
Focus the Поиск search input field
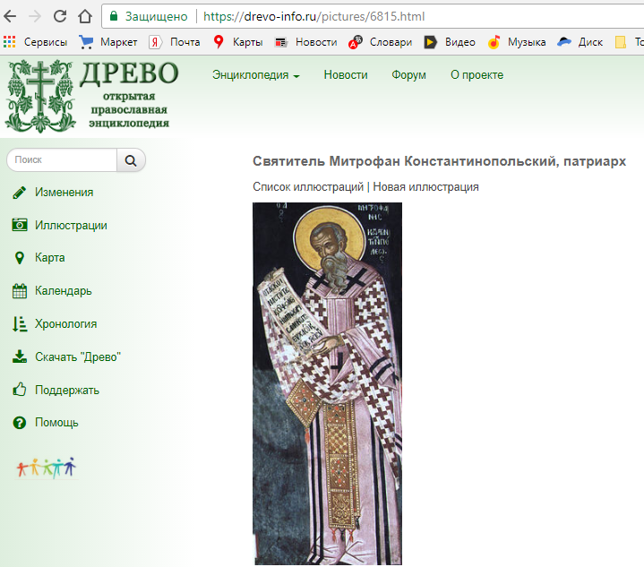(63, 160)
